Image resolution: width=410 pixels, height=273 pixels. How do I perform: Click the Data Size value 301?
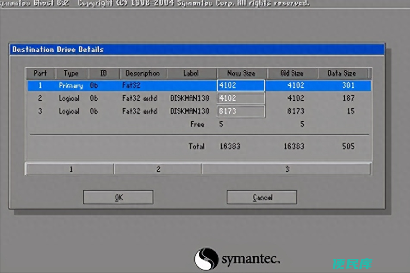pyautogui.click(x=348, y=85)
